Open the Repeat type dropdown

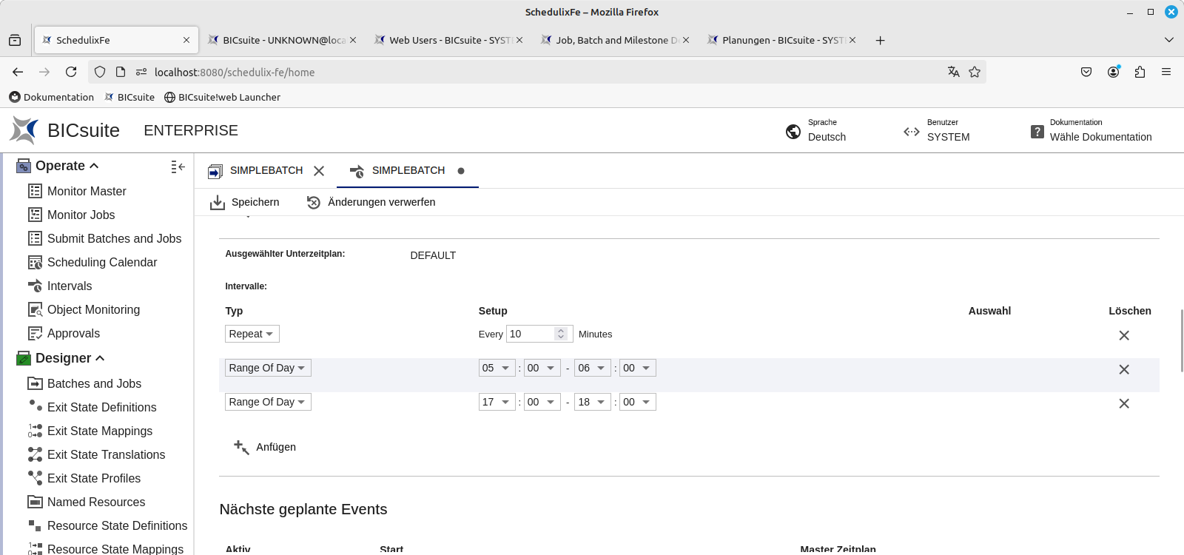(252, 334)
